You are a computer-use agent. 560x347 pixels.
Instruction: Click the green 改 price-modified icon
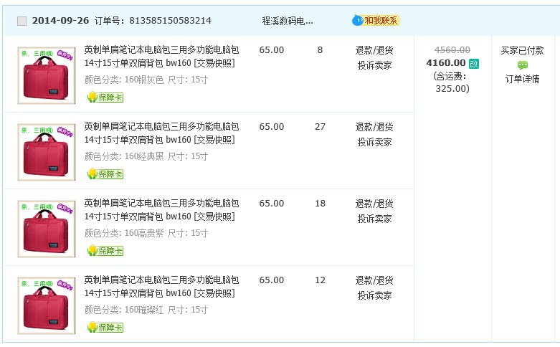tap(474, 64)
